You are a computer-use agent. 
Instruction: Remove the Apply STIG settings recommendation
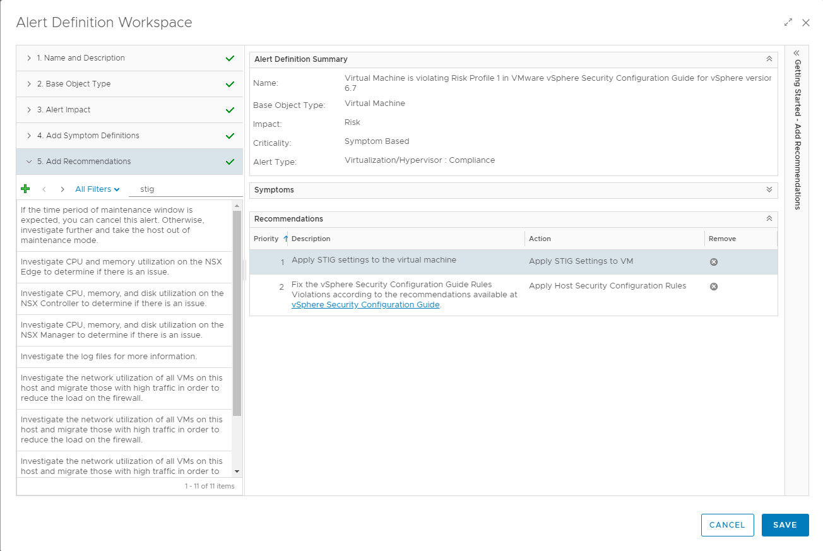[x=714, y=262]
